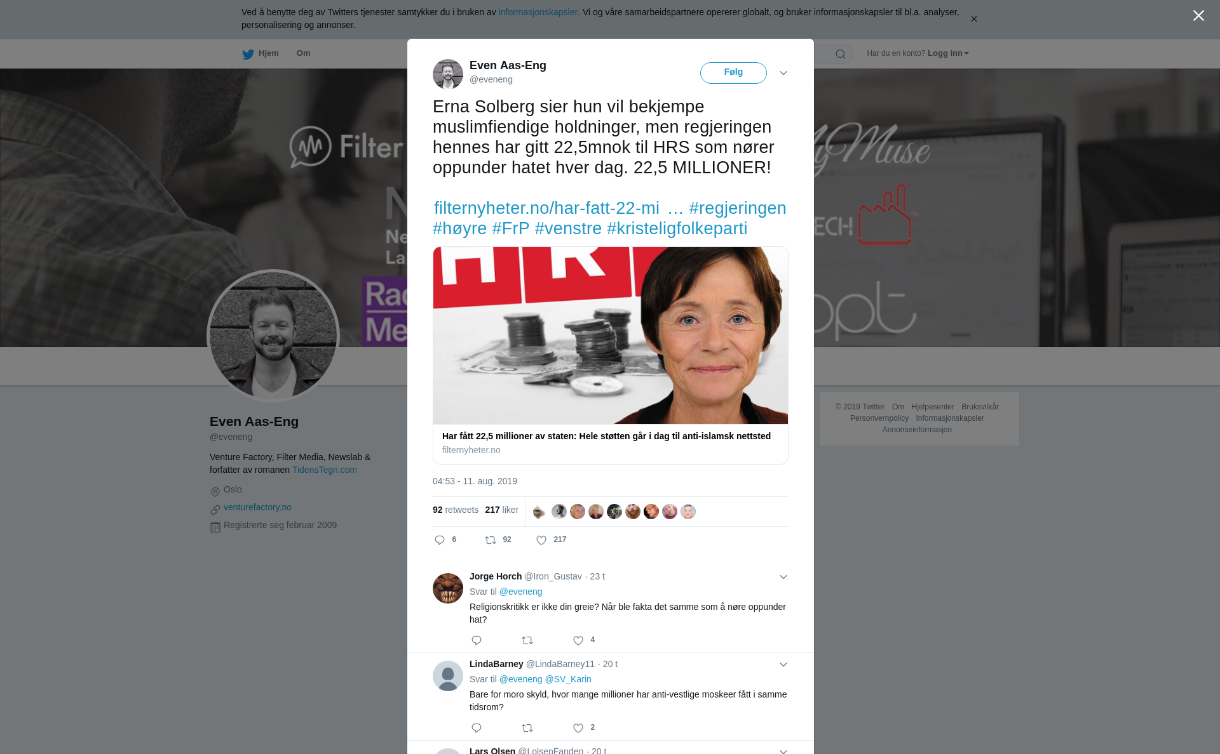The height and width of the screenshot is (754, 1220).
Task: Open Jorge Horch reply options chevron
Action: [783, 577]
